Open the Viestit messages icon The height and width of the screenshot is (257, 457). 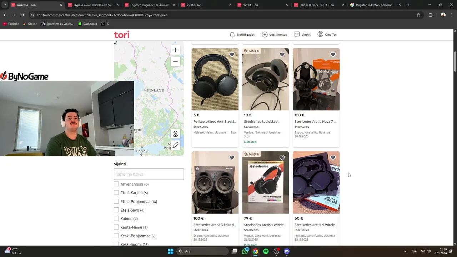click(x=297, y=35)
